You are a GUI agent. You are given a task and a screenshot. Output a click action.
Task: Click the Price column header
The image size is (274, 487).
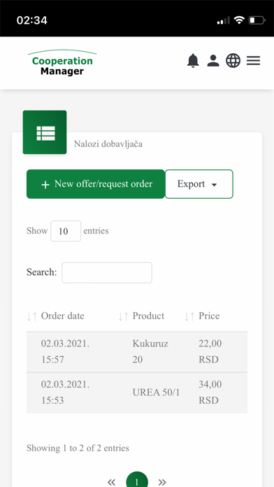[209, 316]
